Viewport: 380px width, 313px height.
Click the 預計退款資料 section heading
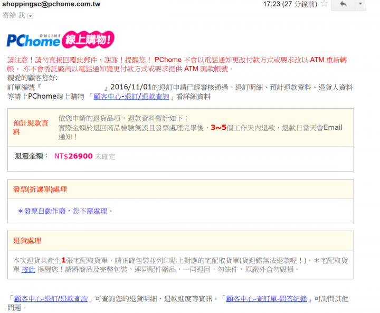pos(31,128)
